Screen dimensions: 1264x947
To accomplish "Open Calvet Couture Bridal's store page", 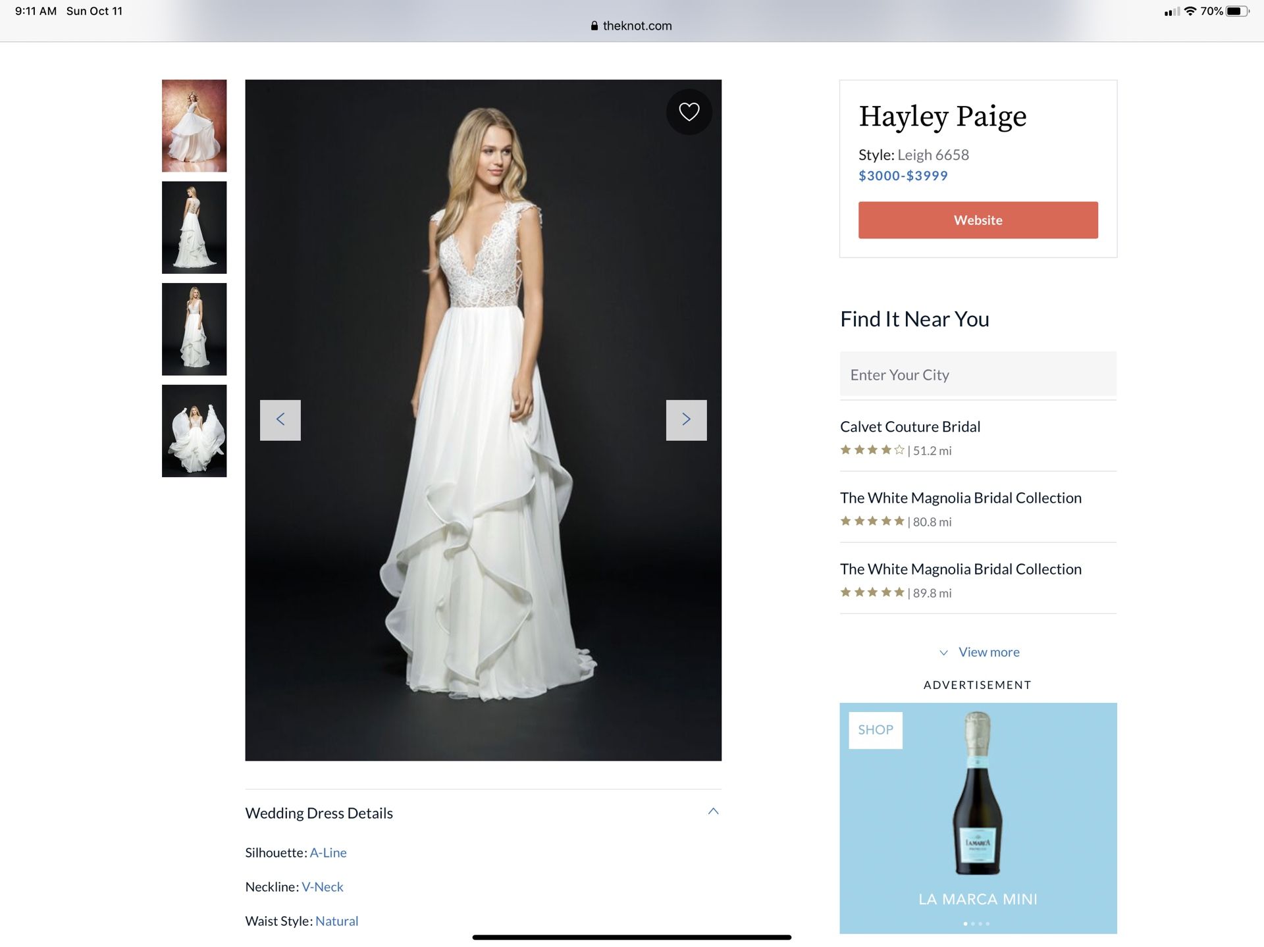I will 910,426.
